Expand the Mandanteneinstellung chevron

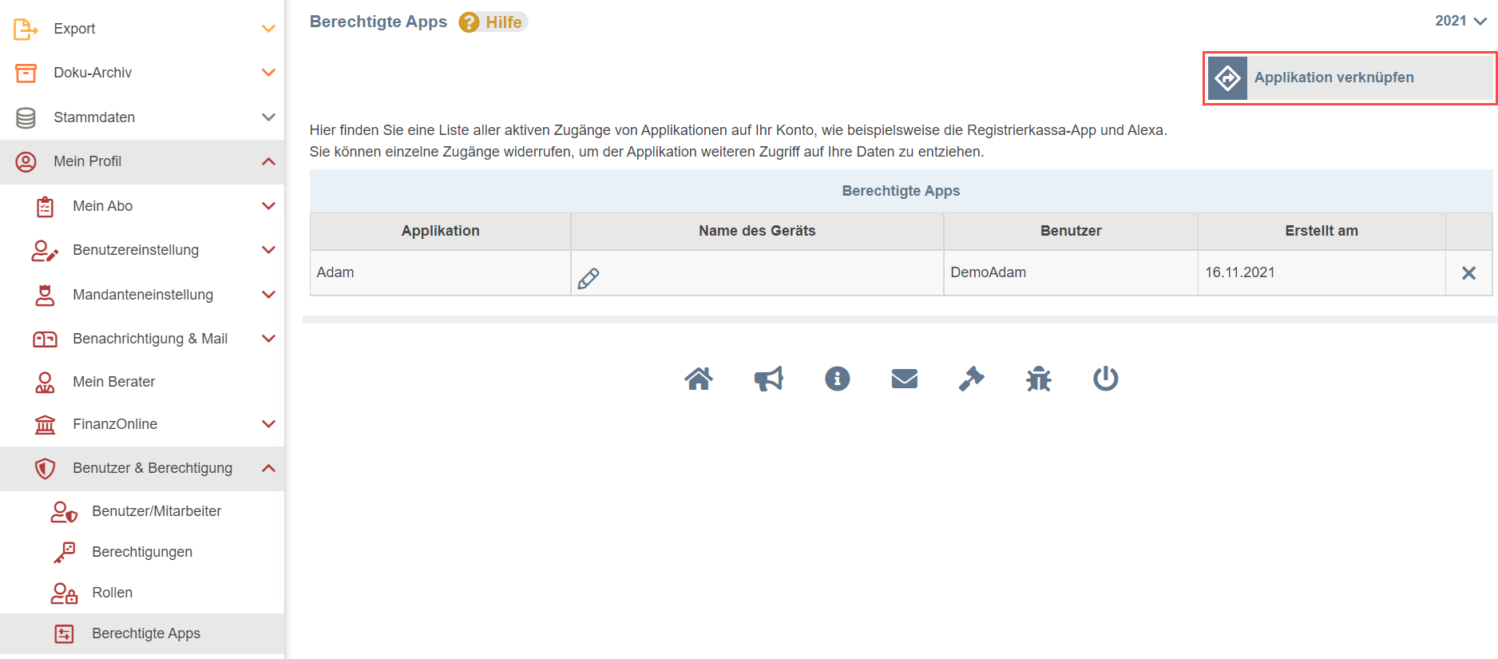[x=268, y=295]
